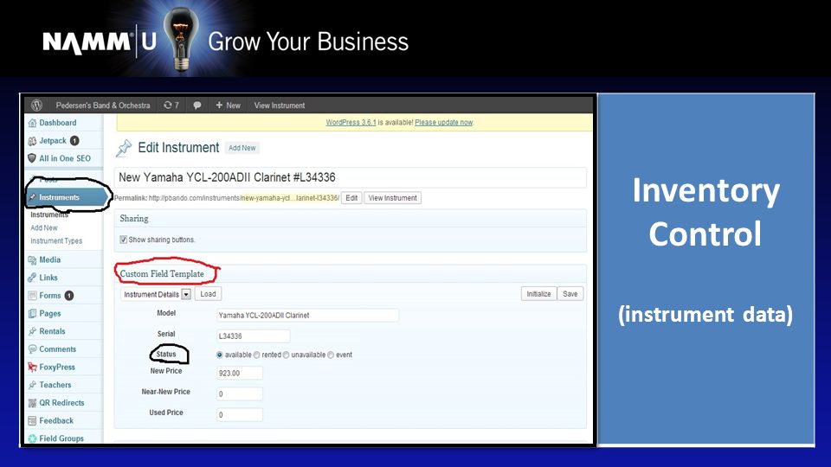Open the Instrument Types submenu item

coord(56,241)
